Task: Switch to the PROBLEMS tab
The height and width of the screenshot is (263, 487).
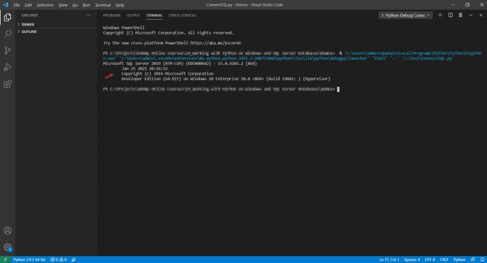Action: (112, 15)
